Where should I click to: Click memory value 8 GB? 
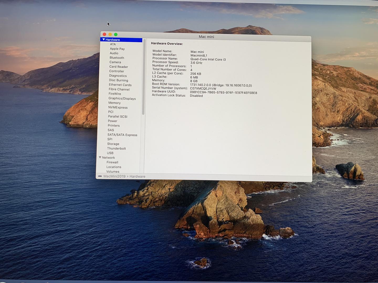[x=194, y=81]
